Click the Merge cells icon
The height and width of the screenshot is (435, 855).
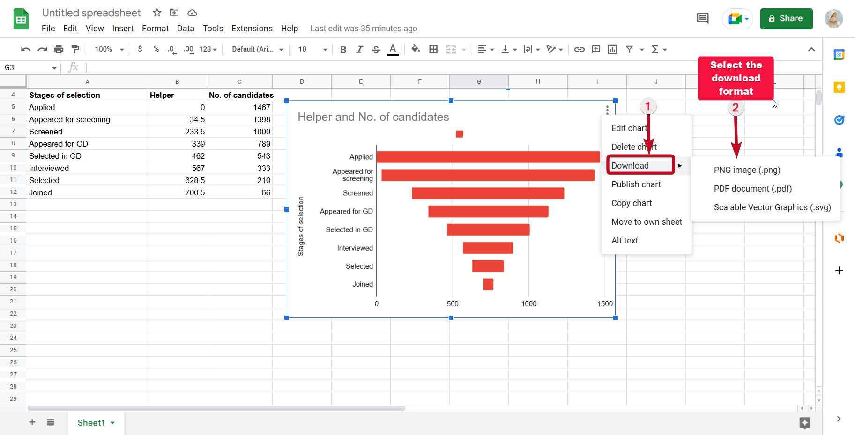[451, 49]
